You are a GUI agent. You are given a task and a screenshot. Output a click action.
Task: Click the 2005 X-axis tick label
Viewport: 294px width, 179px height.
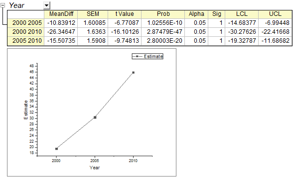pos(95,161)
